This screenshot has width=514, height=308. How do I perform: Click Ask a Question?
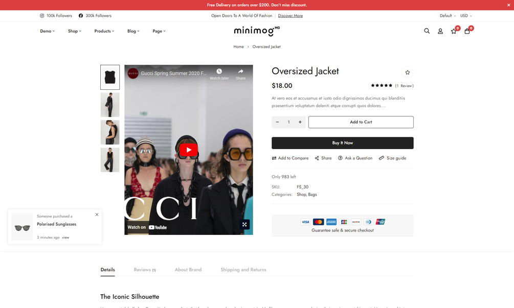point(355,158)
